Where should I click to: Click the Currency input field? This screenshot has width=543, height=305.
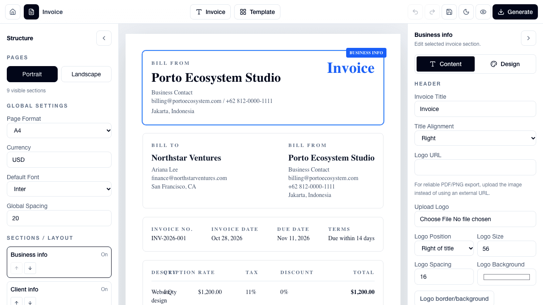coord(59,160)
